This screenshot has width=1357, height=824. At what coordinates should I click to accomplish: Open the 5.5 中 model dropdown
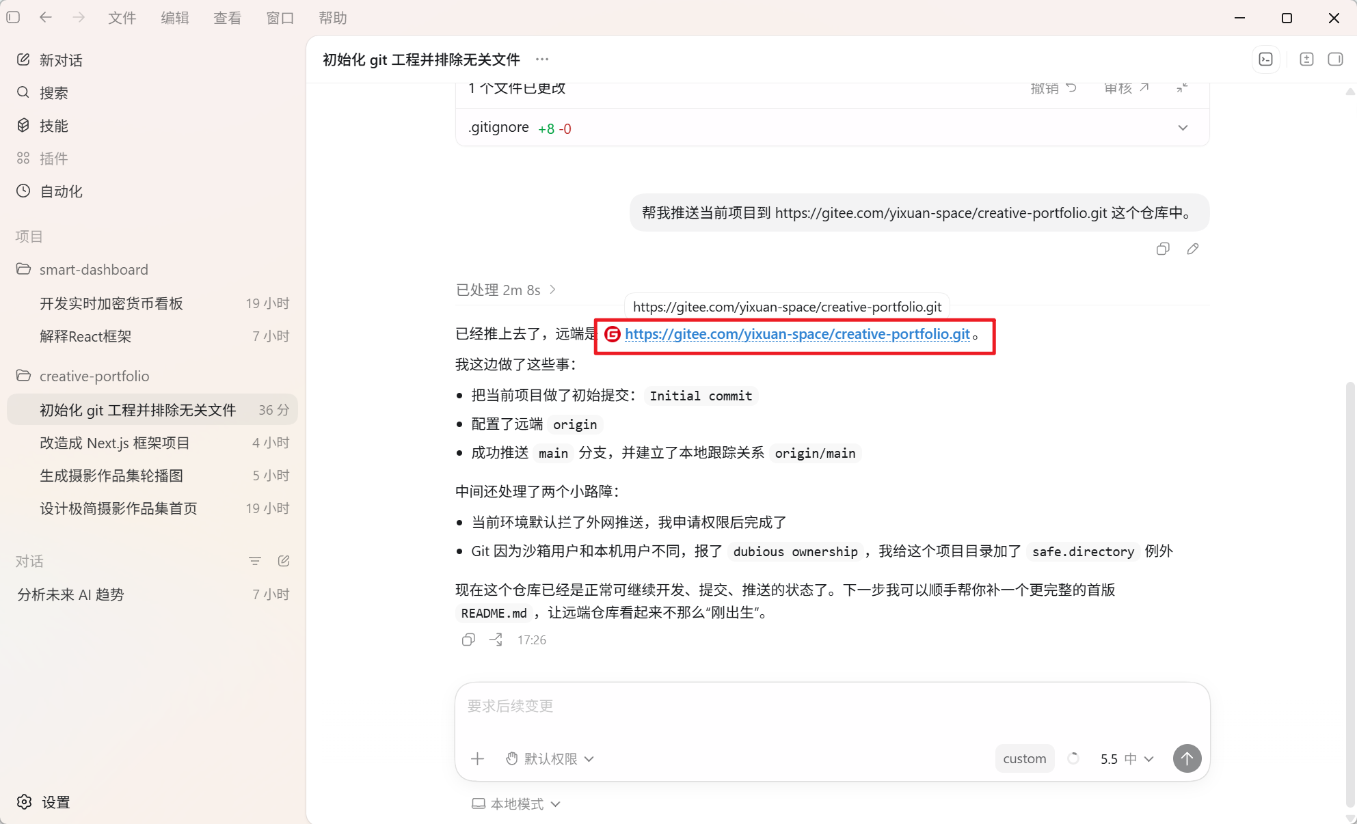1127,758
